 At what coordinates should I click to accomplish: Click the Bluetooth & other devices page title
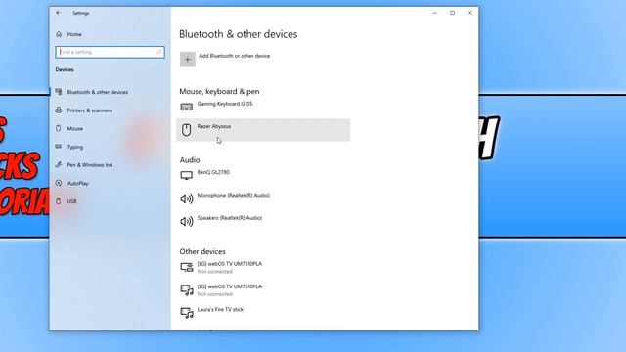[239, 34]
